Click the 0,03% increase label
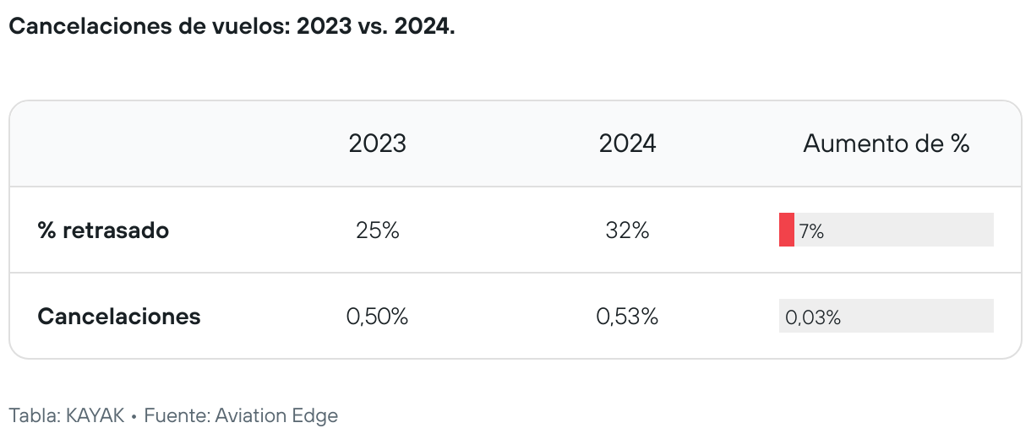The image size is (1031, 439). click(x=813, y=317)
